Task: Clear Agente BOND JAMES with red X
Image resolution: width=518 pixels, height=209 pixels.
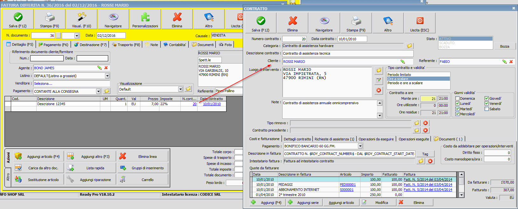Action: (106, 68)
